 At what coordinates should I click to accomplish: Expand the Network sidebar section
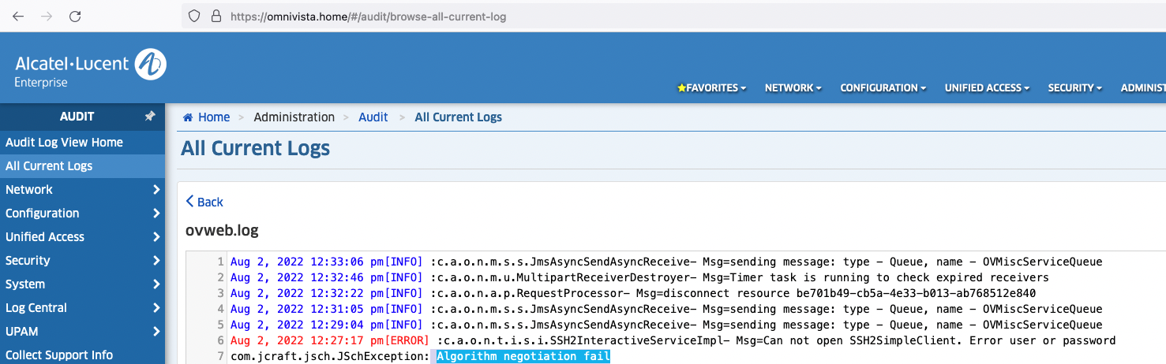click(x=82, y=190)
